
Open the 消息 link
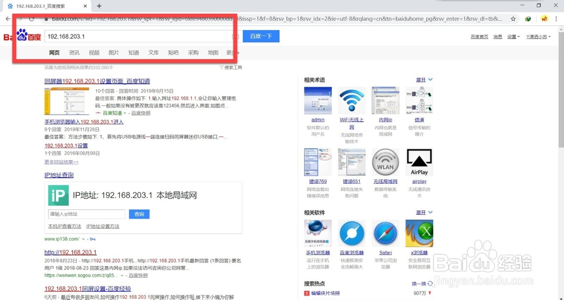[x=498, y=37]
